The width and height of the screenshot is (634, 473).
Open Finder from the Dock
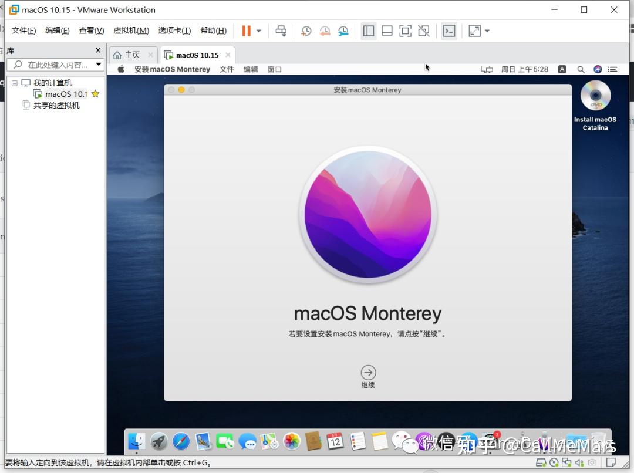point(137,441)
